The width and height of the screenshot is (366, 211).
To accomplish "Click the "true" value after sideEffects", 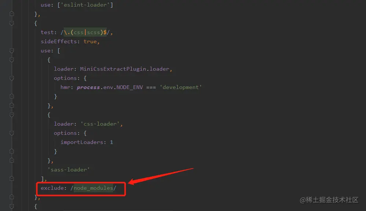I will coord(90,41).
